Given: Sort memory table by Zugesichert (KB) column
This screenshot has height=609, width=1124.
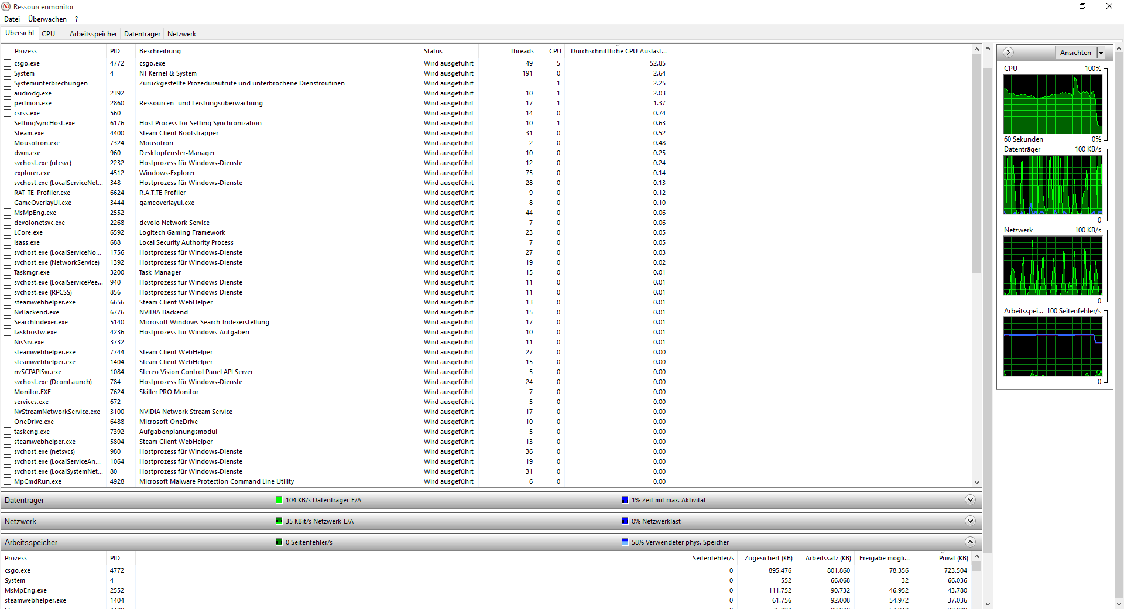Looking at the screenshot, I should pyautogui.click(x=766, y=558).
